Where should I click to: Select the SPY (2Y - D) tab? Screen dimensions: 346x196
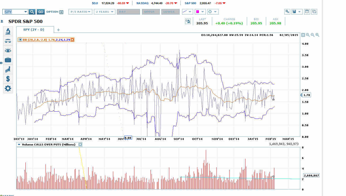[x=35, y=30]
